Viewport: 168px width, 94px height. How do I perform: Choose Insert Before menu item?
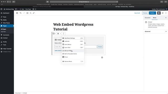(73, 44)
